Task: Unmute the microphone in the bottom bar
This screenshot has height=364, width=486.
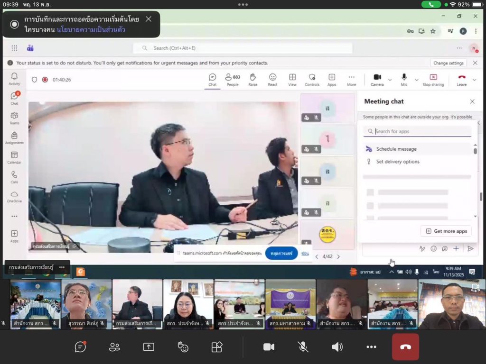Action: [x=303, y=347]
